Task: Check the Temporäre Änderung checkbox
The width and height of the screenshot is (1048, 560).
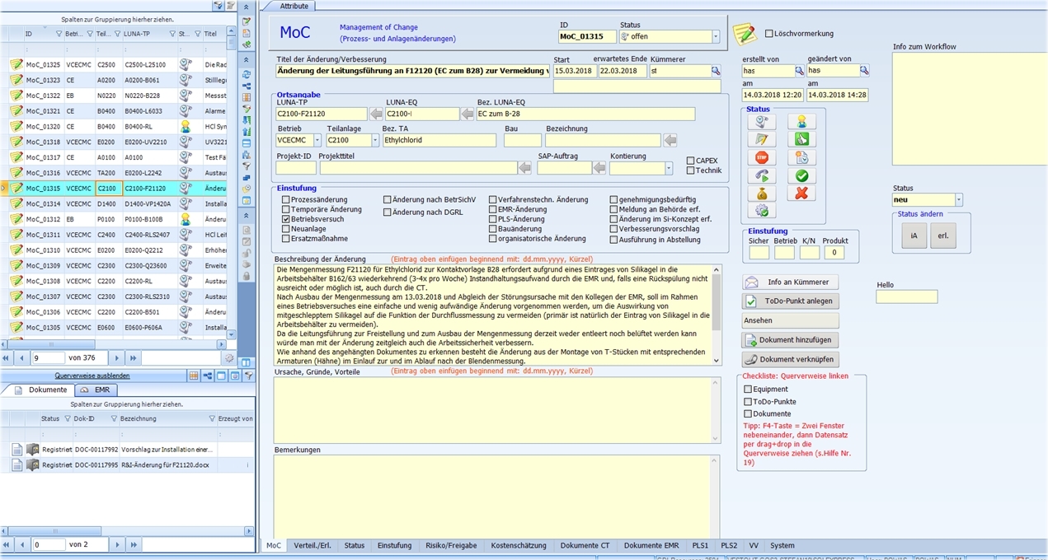Action: 286,210
